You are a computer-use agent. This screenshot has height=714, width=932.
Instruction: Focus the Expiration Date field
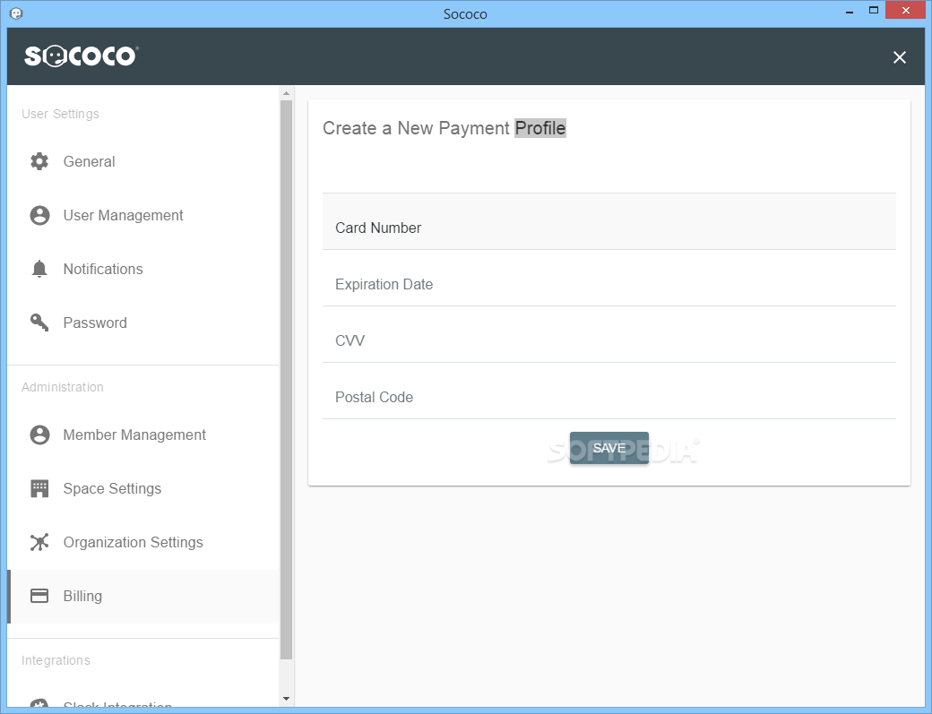click(x=608, y=278)
